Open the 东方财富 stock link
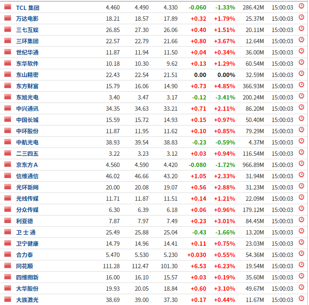Viewport: 309px width, 305px height. 27,87
